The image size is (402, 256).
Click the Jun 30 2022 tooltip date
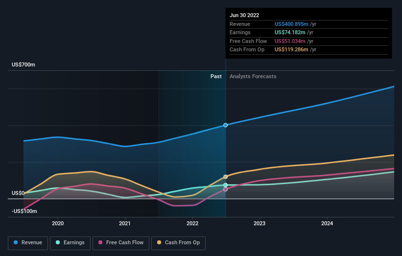pyautogui.click(x=244, y=15)
